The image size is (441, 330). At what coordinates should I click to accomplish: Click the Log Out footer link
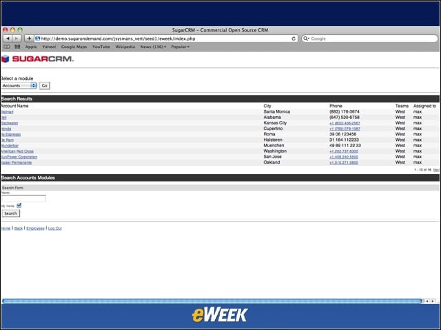point(55,228)
